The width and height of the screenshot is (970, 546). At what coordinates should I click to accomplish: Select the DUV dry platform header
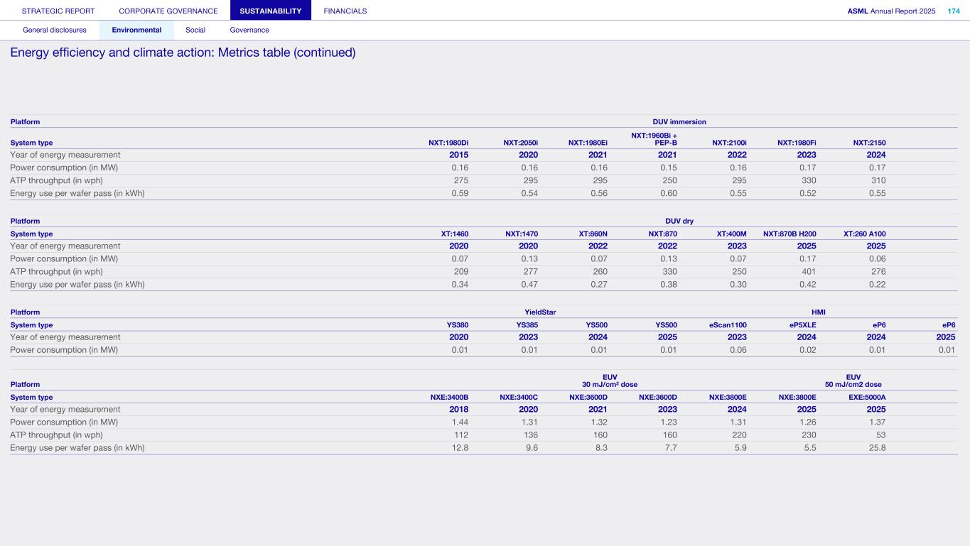pyautogui.click(x=679, y=222)
